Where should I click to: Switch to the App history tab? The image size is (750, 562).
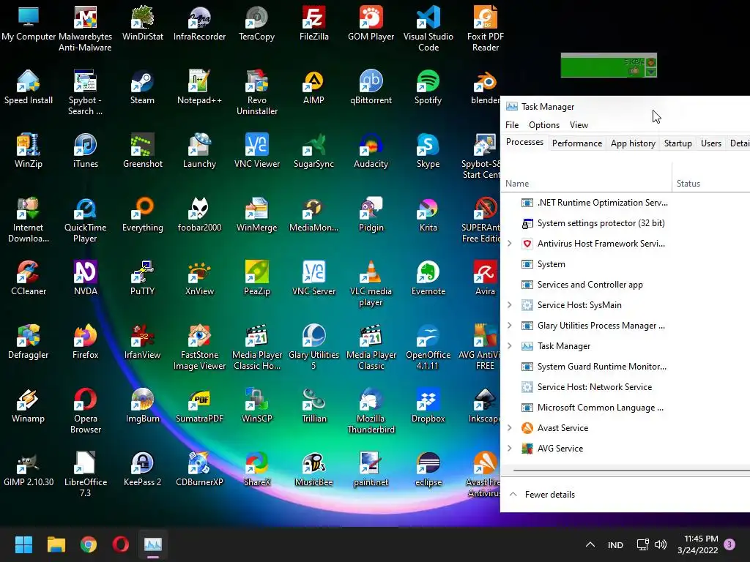point(633,143)
